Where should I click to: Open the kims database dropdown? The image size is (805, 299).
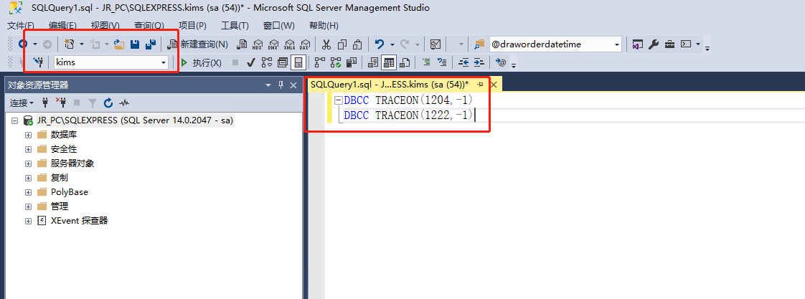[164, 62]
